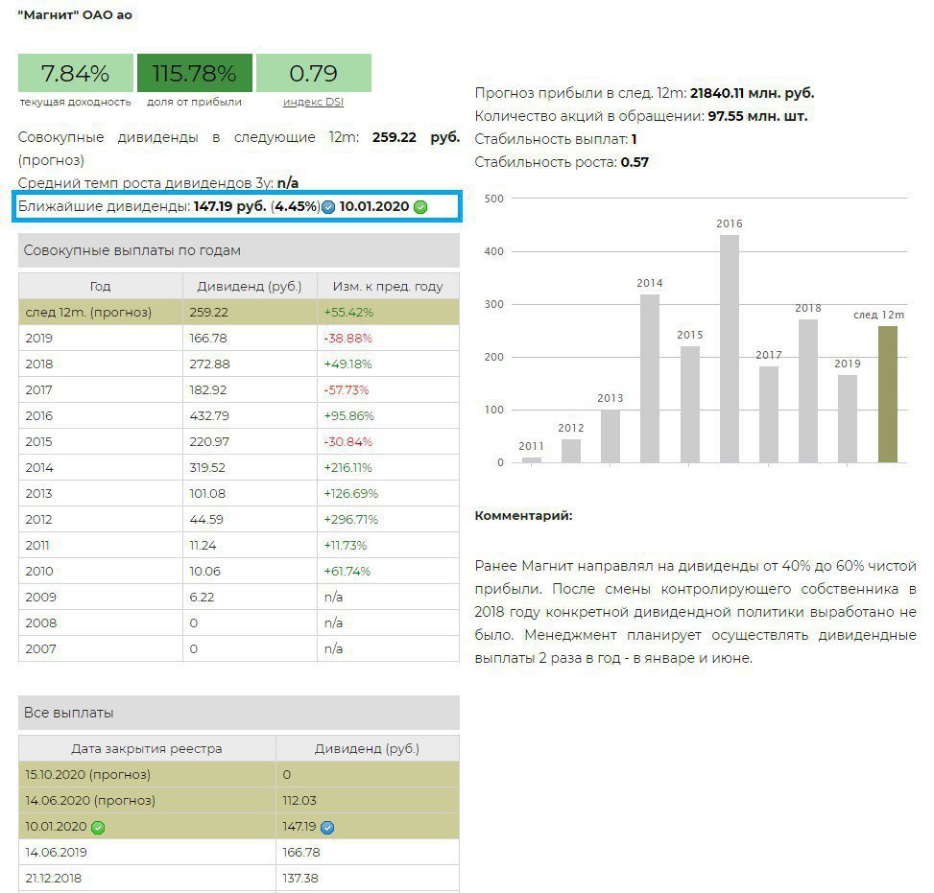Click the 'Дата закрытия реестра' column header
934x893 pixels.
tap(147, 749)
